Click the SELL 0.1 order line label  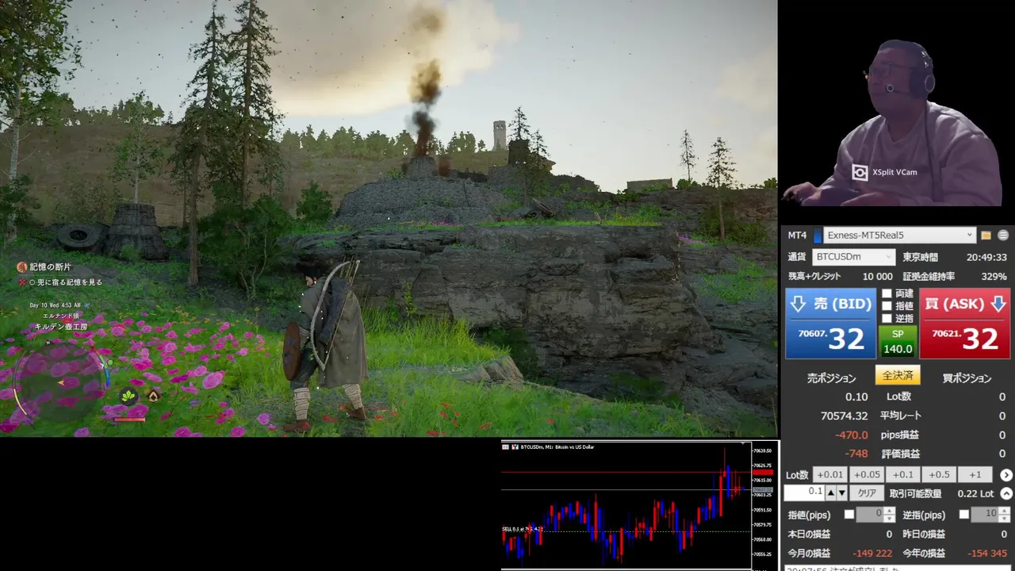[523, 529]
